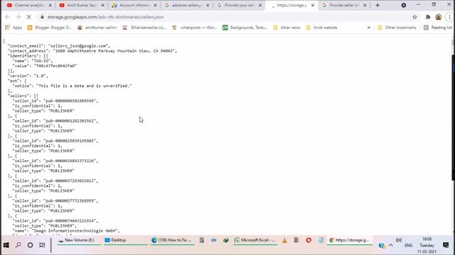
Task: Expand the hindi website bookmark folder
Action: click(x=321, y=28)
